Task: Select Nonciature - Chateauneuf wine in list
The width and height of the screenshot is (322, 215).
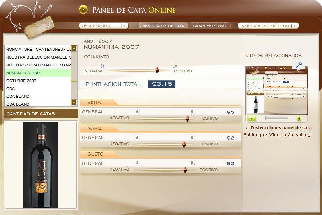Action: [x=38, y=49]
